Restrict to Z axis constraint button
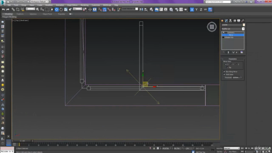 [x=201, y=9]
